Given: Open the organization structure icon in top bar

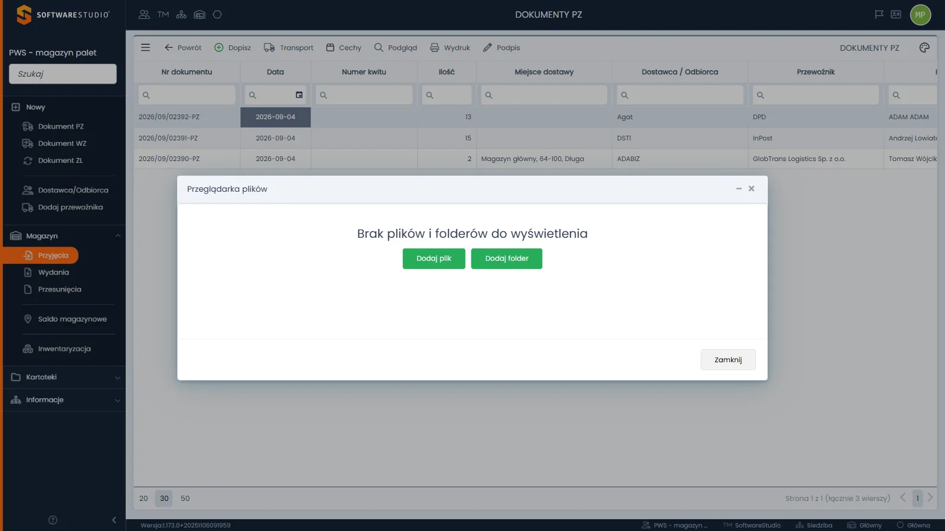Looking at the screenshot, I should click(x=181, y=15).
